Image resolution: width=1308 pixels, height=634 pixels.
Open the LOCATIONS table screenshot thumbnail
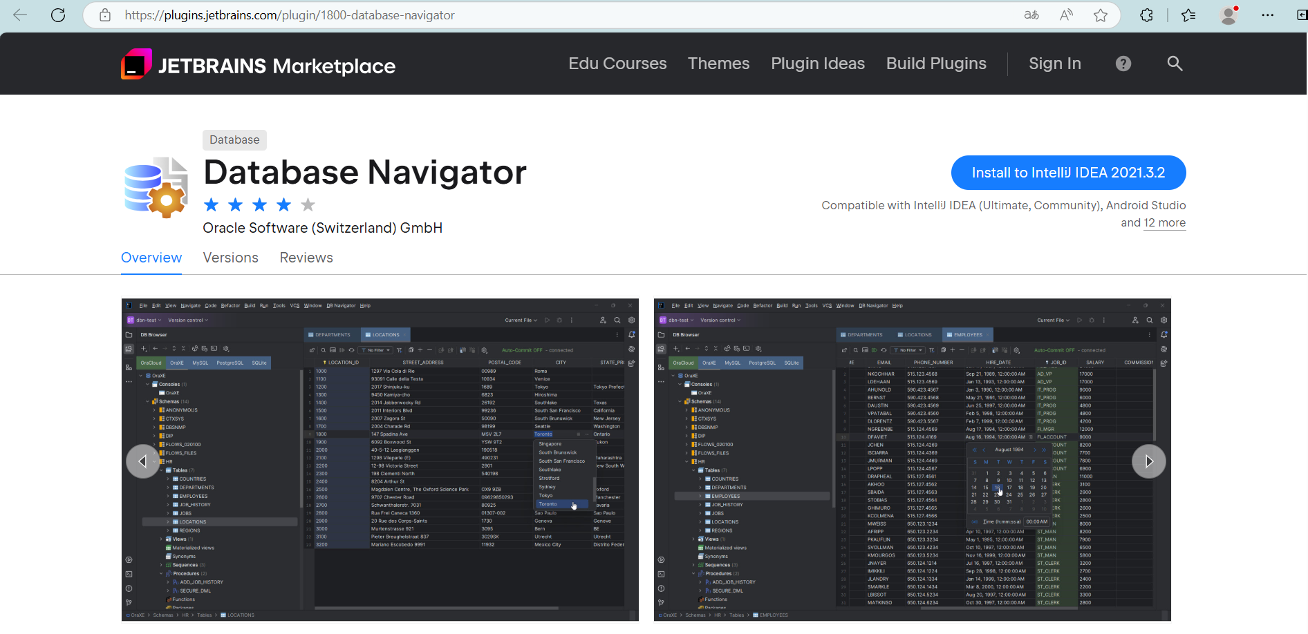tap(380, 459)
